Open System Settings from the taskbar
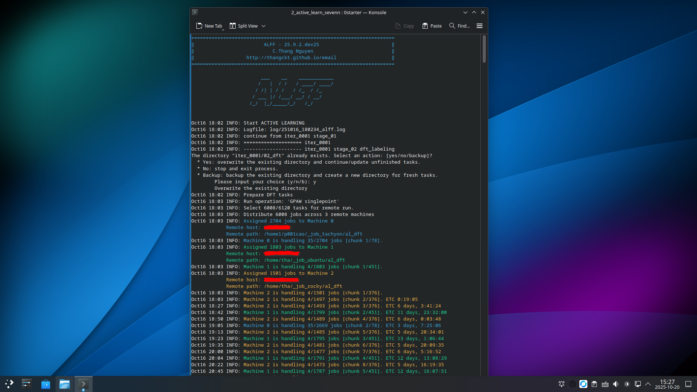The height and width of the screenshot is (392, 697). tap(27, 384)
